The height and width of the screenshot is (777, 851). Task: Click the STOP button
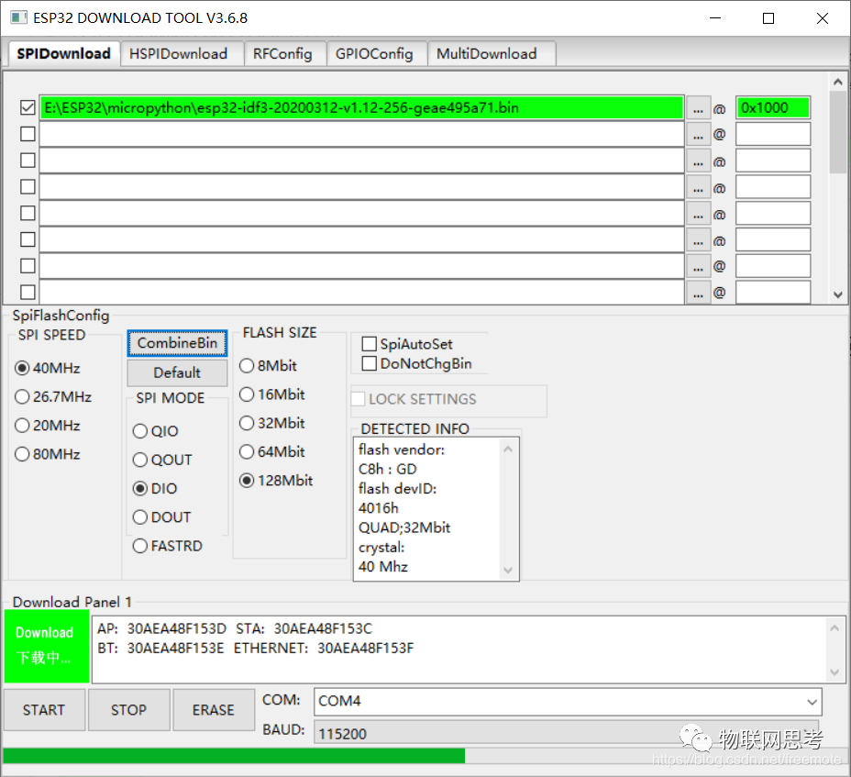(x=128, y=710)
